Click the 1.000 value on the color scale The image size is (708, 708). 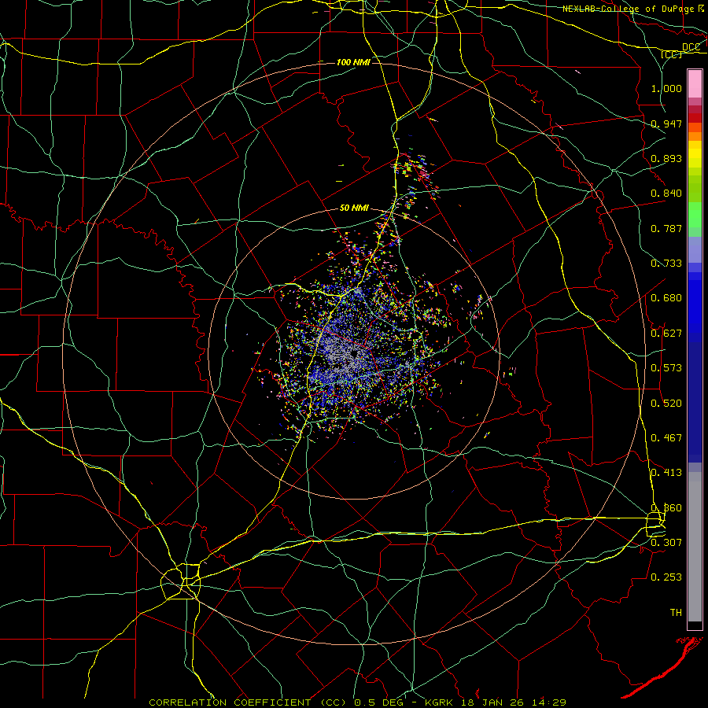point(666,88)
